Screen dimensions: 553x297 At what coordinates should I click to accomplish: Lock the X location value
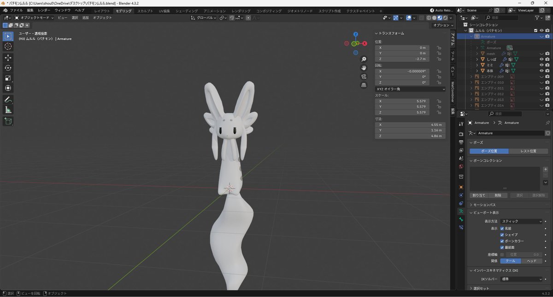pos(439,48)
